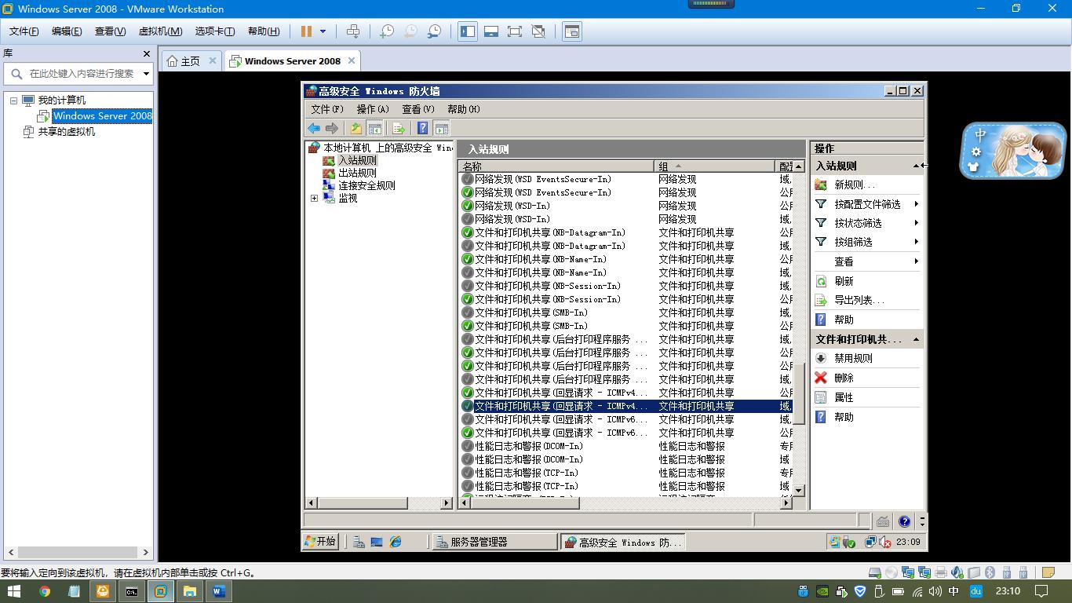1072x603 pixels.
Task: Click 禁用规则 in the actions pane
Action: click(853, 358)
